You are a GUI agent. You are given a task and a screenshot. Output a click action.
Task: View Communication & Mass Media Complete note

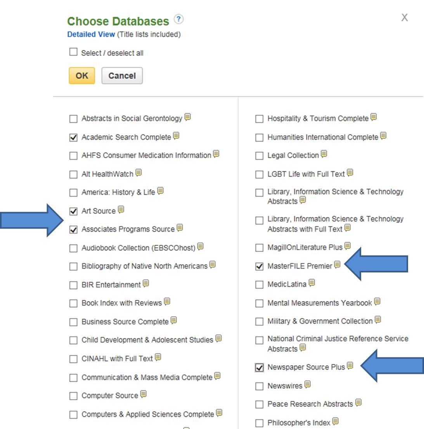pyautogui.click(x=218, y=376)
